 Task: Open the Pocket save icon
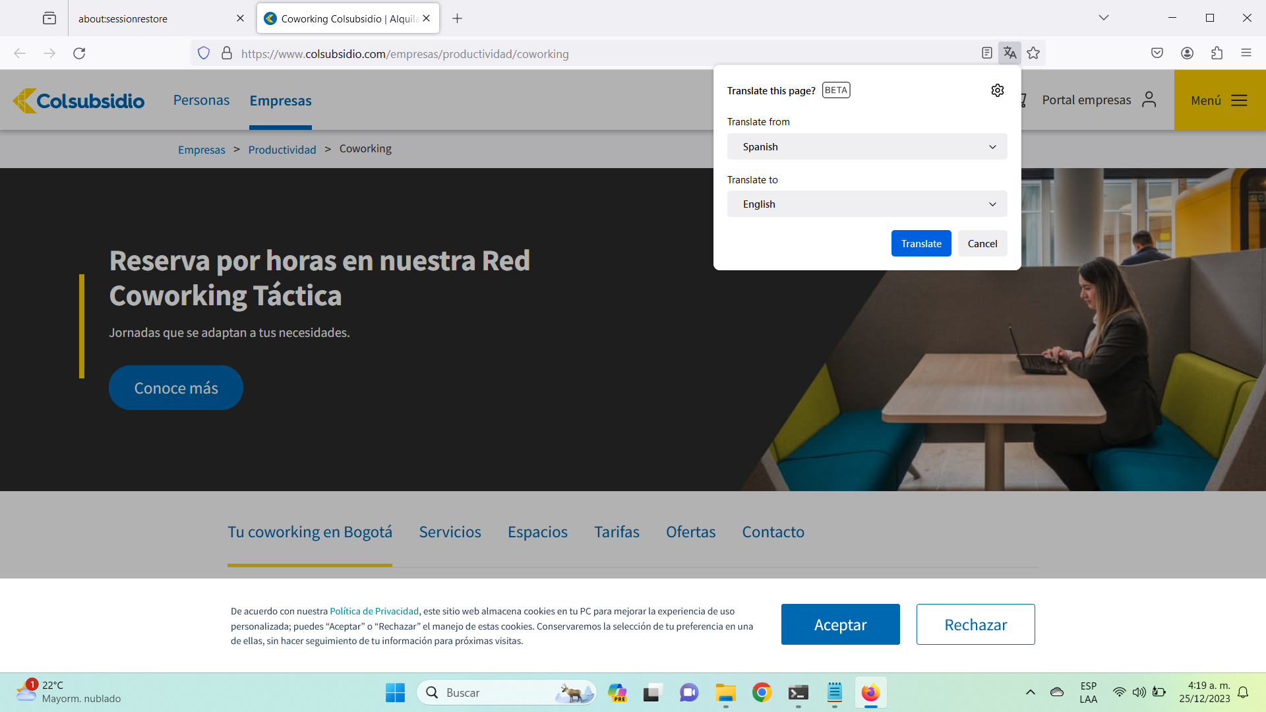(x=1157, y=53)
